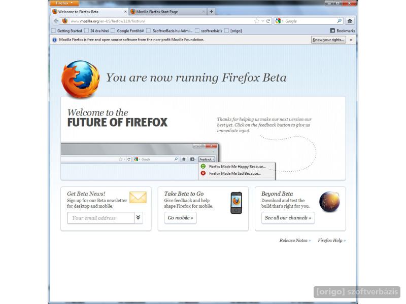This screenshot has width=406, height=304.
Task: Click the info icon in notification bar
Action: [x=54, y=40]
